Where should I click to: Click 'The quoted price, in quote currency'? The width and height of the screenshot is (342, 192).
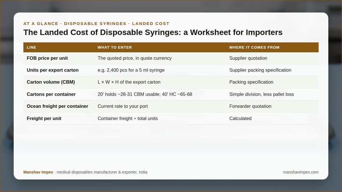pyautogui.click(x=135, y=58)
